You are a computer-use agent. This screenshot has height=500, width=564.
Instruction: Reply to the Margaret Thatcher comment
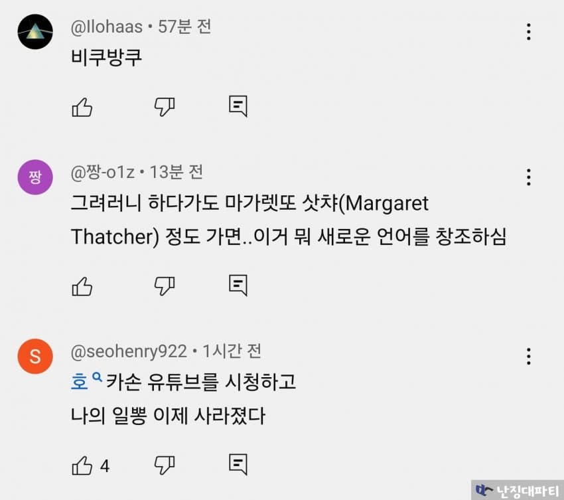238,286
